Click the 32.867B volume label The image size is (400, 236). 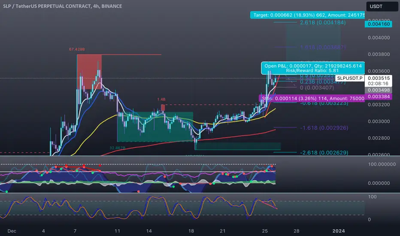click(117, 148)
